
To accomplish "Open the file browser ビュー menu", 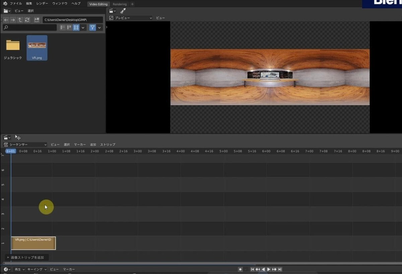I will click(x=19, y=11).
